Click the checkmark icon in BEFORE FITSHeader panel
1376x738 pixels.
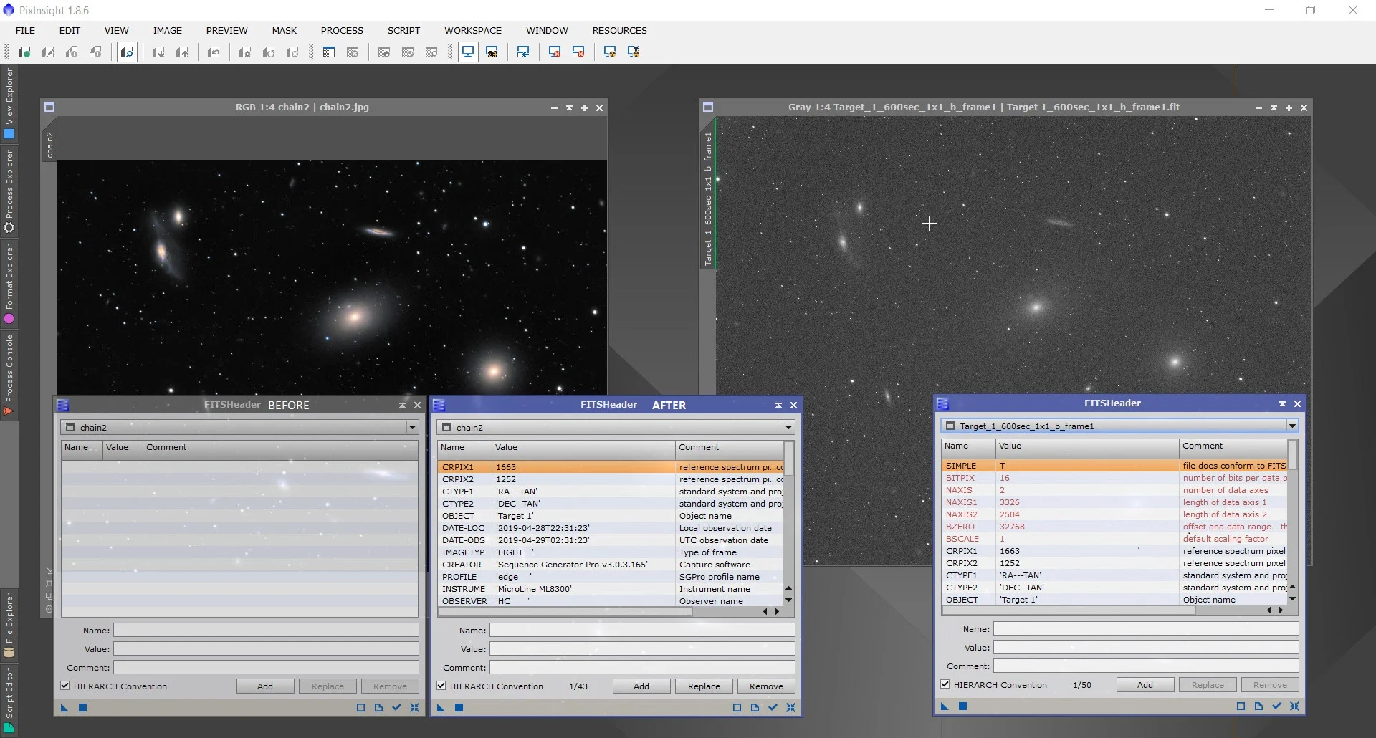[396, 708]
